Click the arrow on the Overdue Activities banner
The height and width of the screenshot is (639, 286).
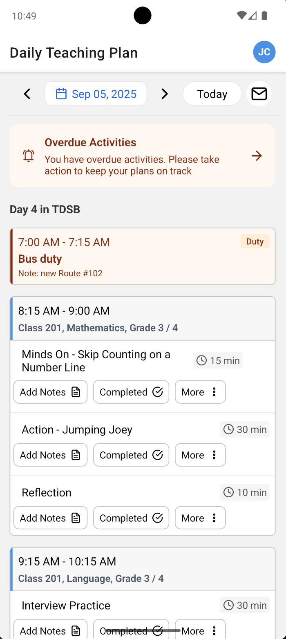[x=257, y=156]
